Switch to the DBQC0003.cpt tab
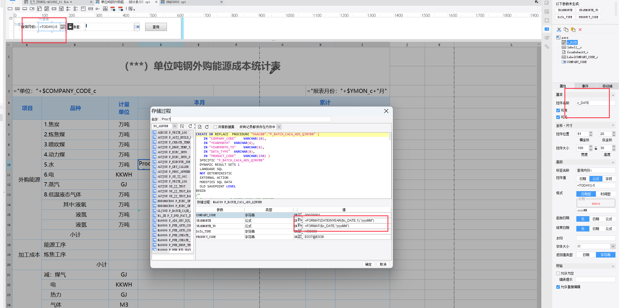 [192, 2]
